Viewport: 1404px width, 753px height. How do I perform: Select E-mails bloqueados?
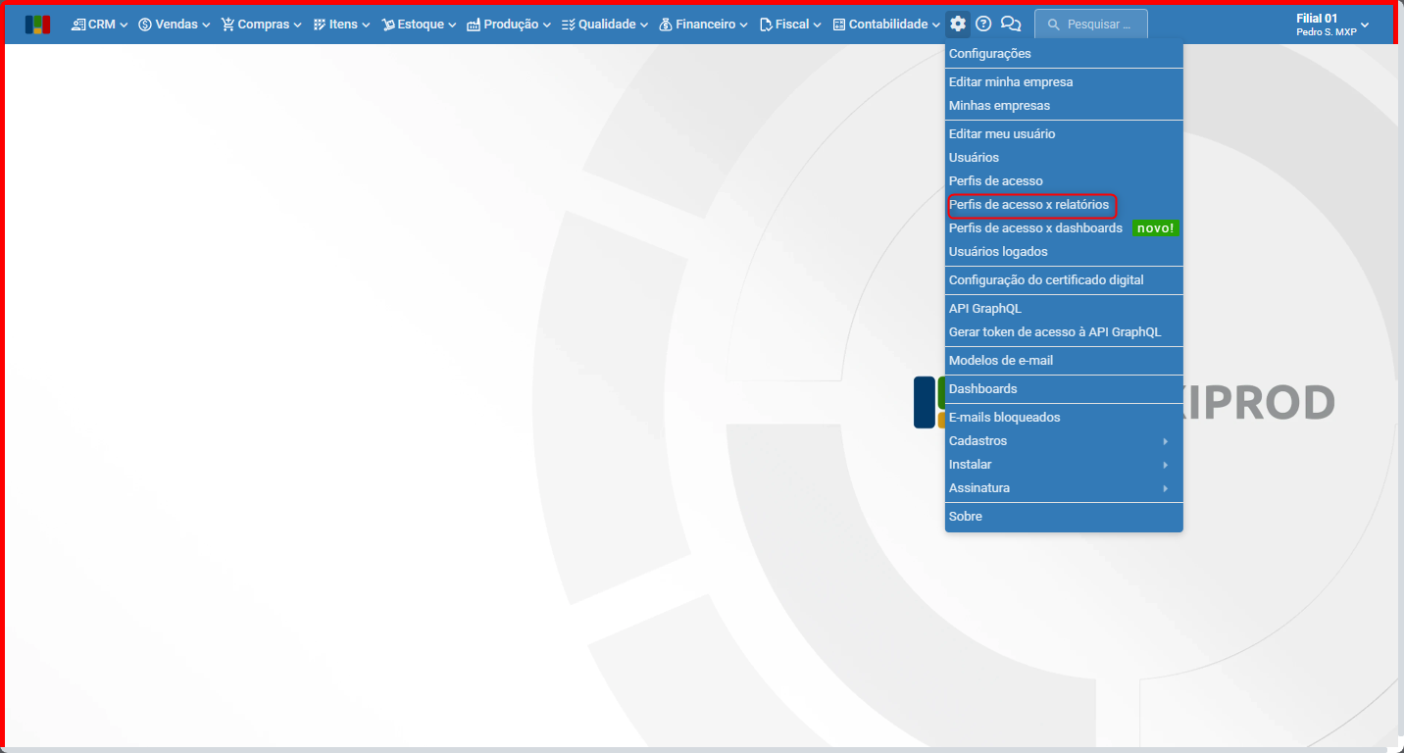pyautogui.click(x=1064, y=418)
